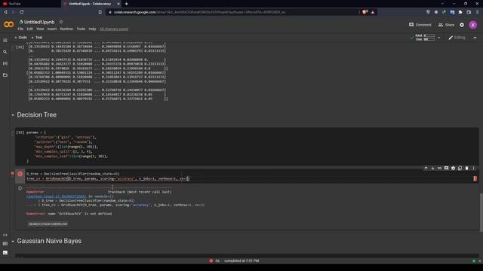Open the variables inspector sidebar icon
Screen dimensions: 483x271
click(x=5, y=63)
